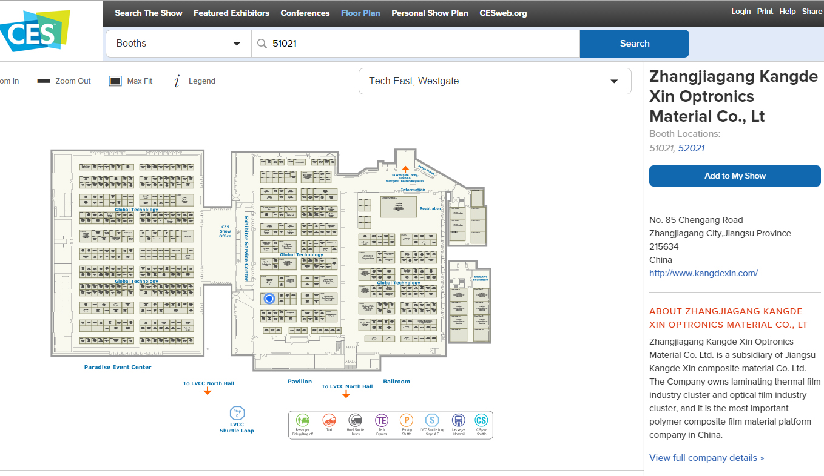
Task: Click the Ballroom label below map
Action: click(396, 382)
